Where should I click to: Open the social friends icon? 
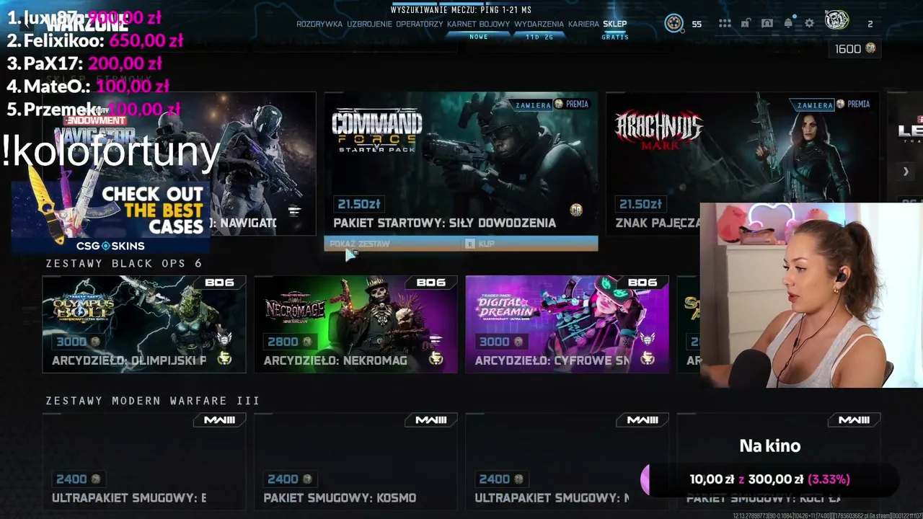pos(767,24)
